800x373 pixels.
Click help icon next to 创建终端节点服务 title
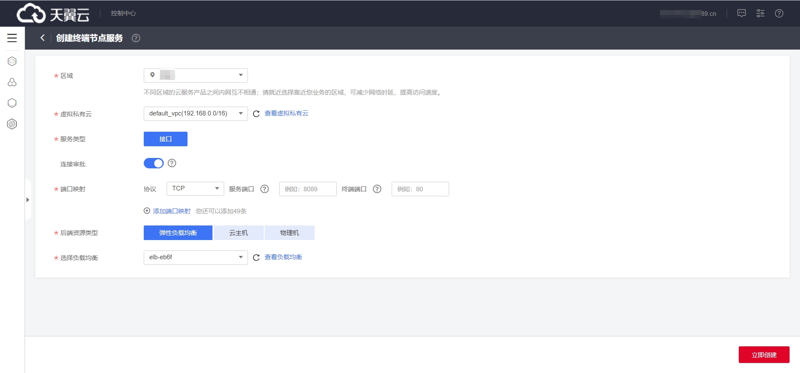[x=136, y=38]
